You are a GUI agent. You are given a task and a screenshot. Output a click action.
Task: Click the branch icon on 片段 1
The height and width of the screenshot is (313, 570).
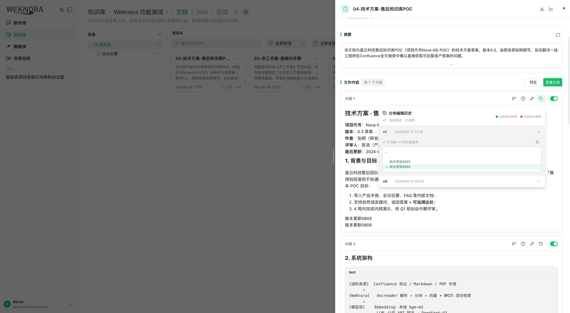coord(514,99)
